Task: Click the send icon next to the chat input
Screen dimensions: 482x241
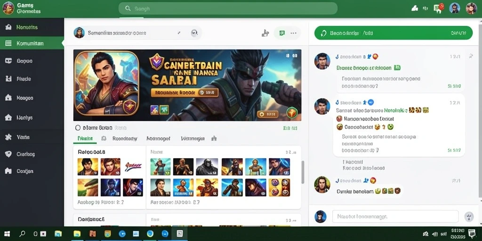Action: (469, 217)
